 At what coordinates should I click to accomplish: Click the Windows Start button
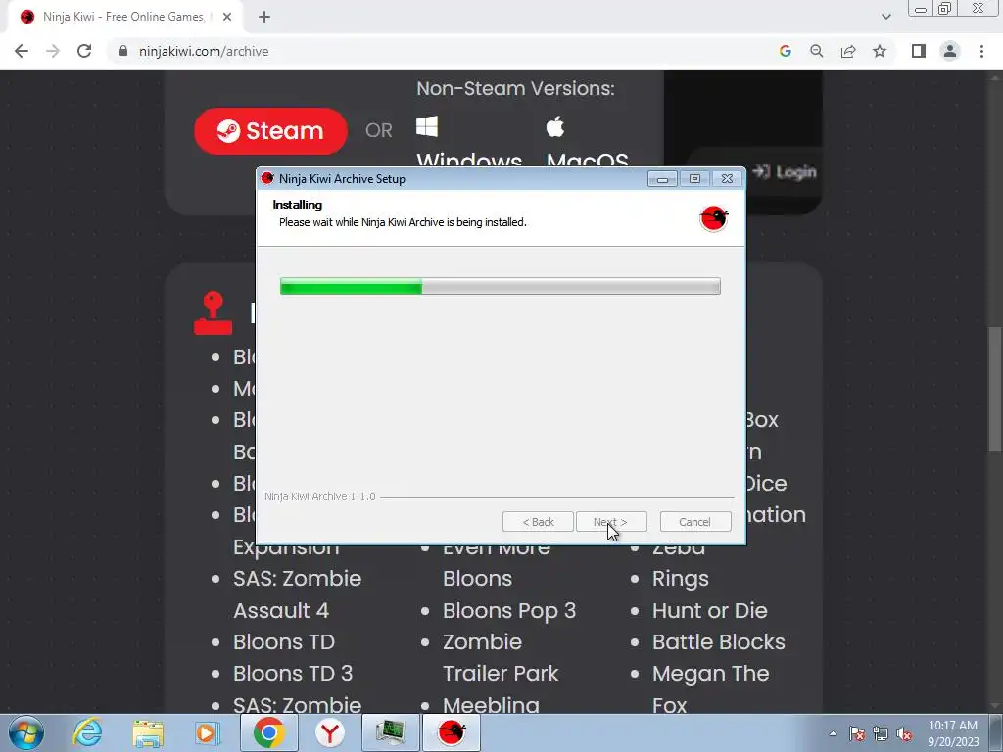pos(26,732)
